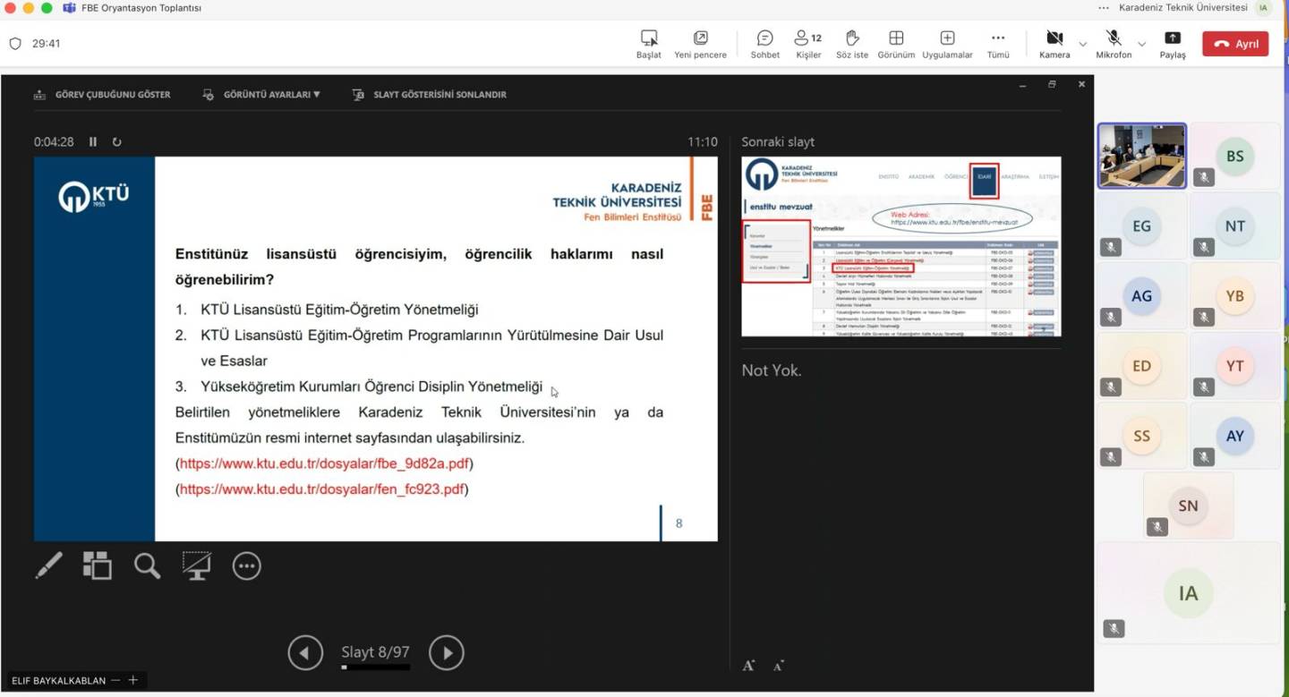Show the Kişiler participants list
Screen dimensions: 1289x697
(x=808, y=44)
